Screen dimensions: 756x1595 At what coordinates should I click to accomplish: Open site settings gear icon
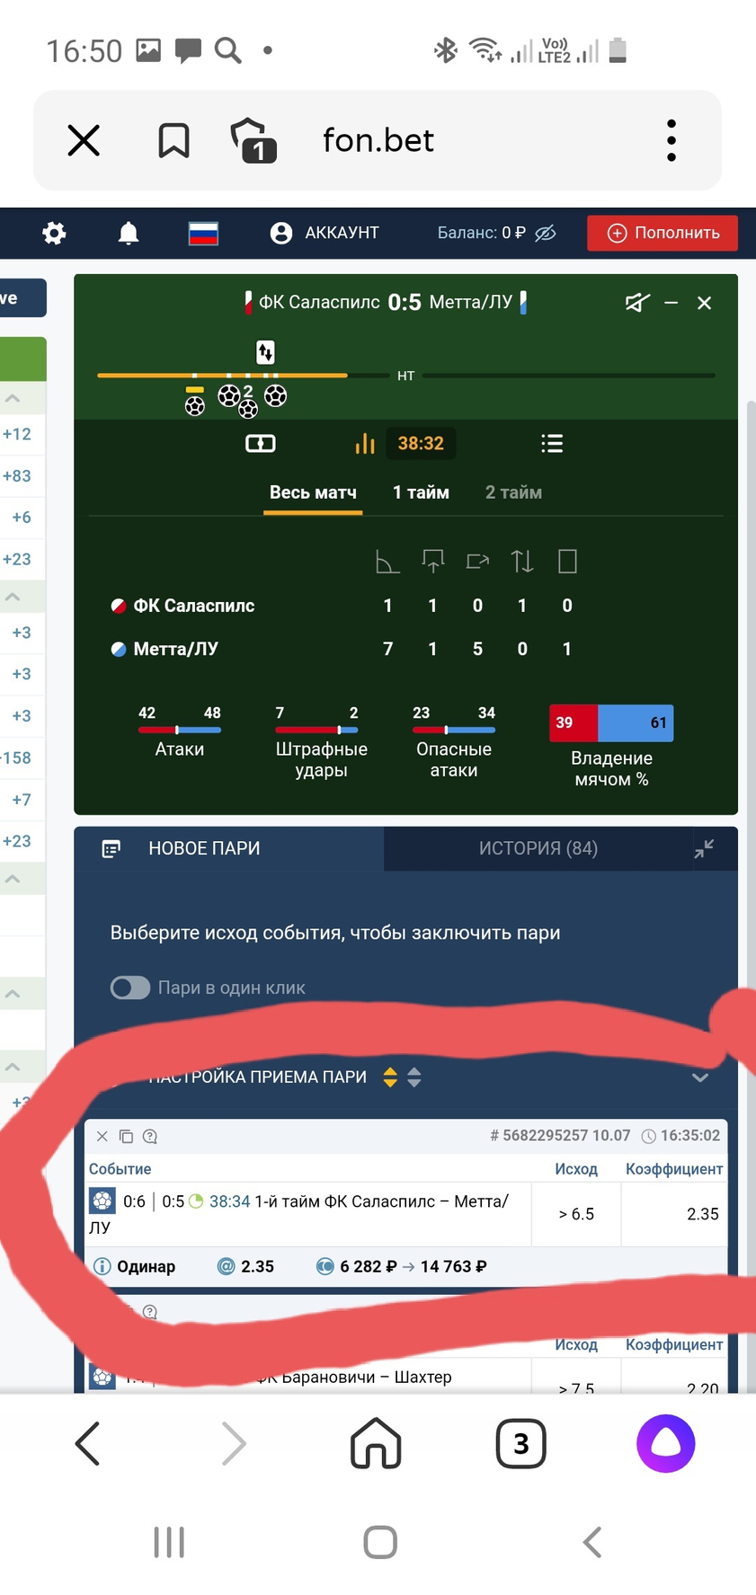coord(55,234)
